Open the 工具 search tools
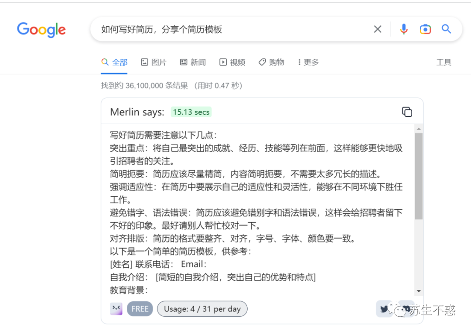The height and width of the screenshot is (331, 471). tap(444, 62)
